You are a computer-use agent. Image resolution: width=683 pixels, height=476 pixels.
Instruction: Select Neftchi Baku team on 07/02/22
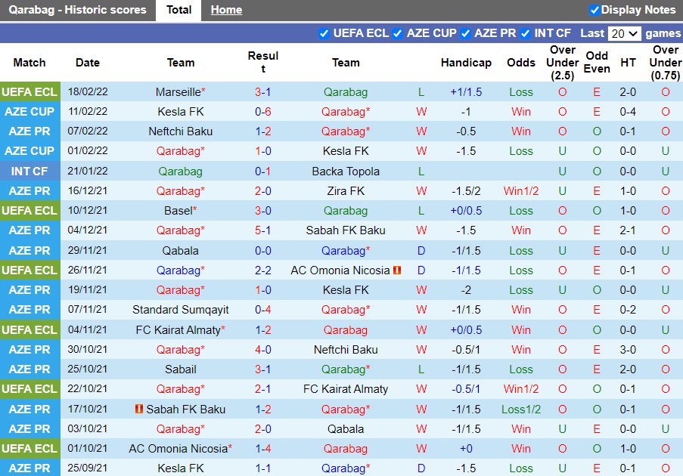coord(180,131)
